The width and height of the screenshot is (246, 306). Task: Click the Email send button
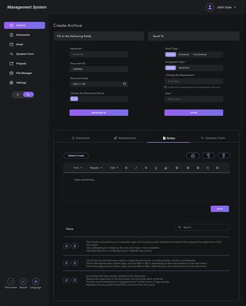point(194,113)
